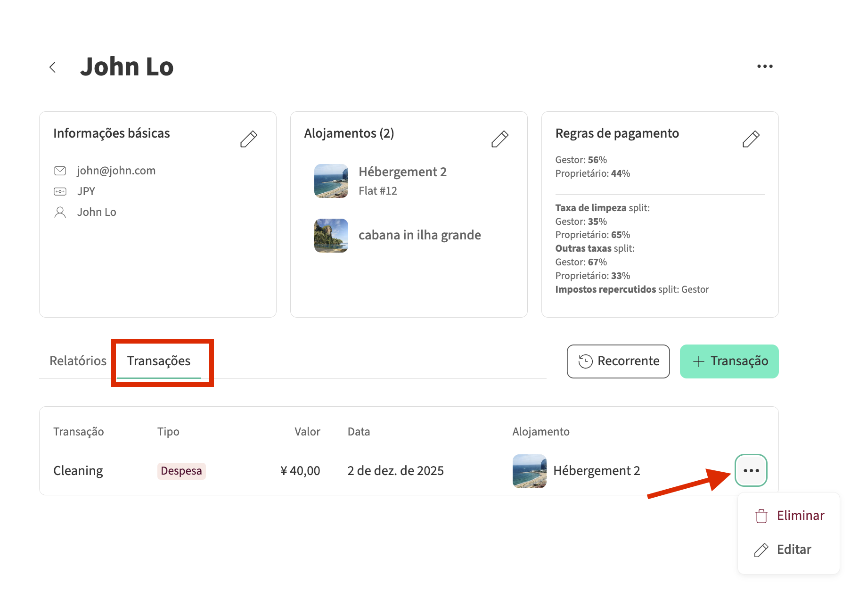
Task: Edit the Informações básicas card
Action: point(249,139)
